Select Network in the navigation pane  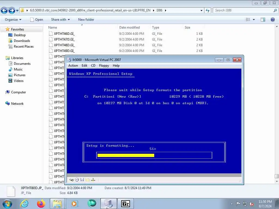pos(17,103)
